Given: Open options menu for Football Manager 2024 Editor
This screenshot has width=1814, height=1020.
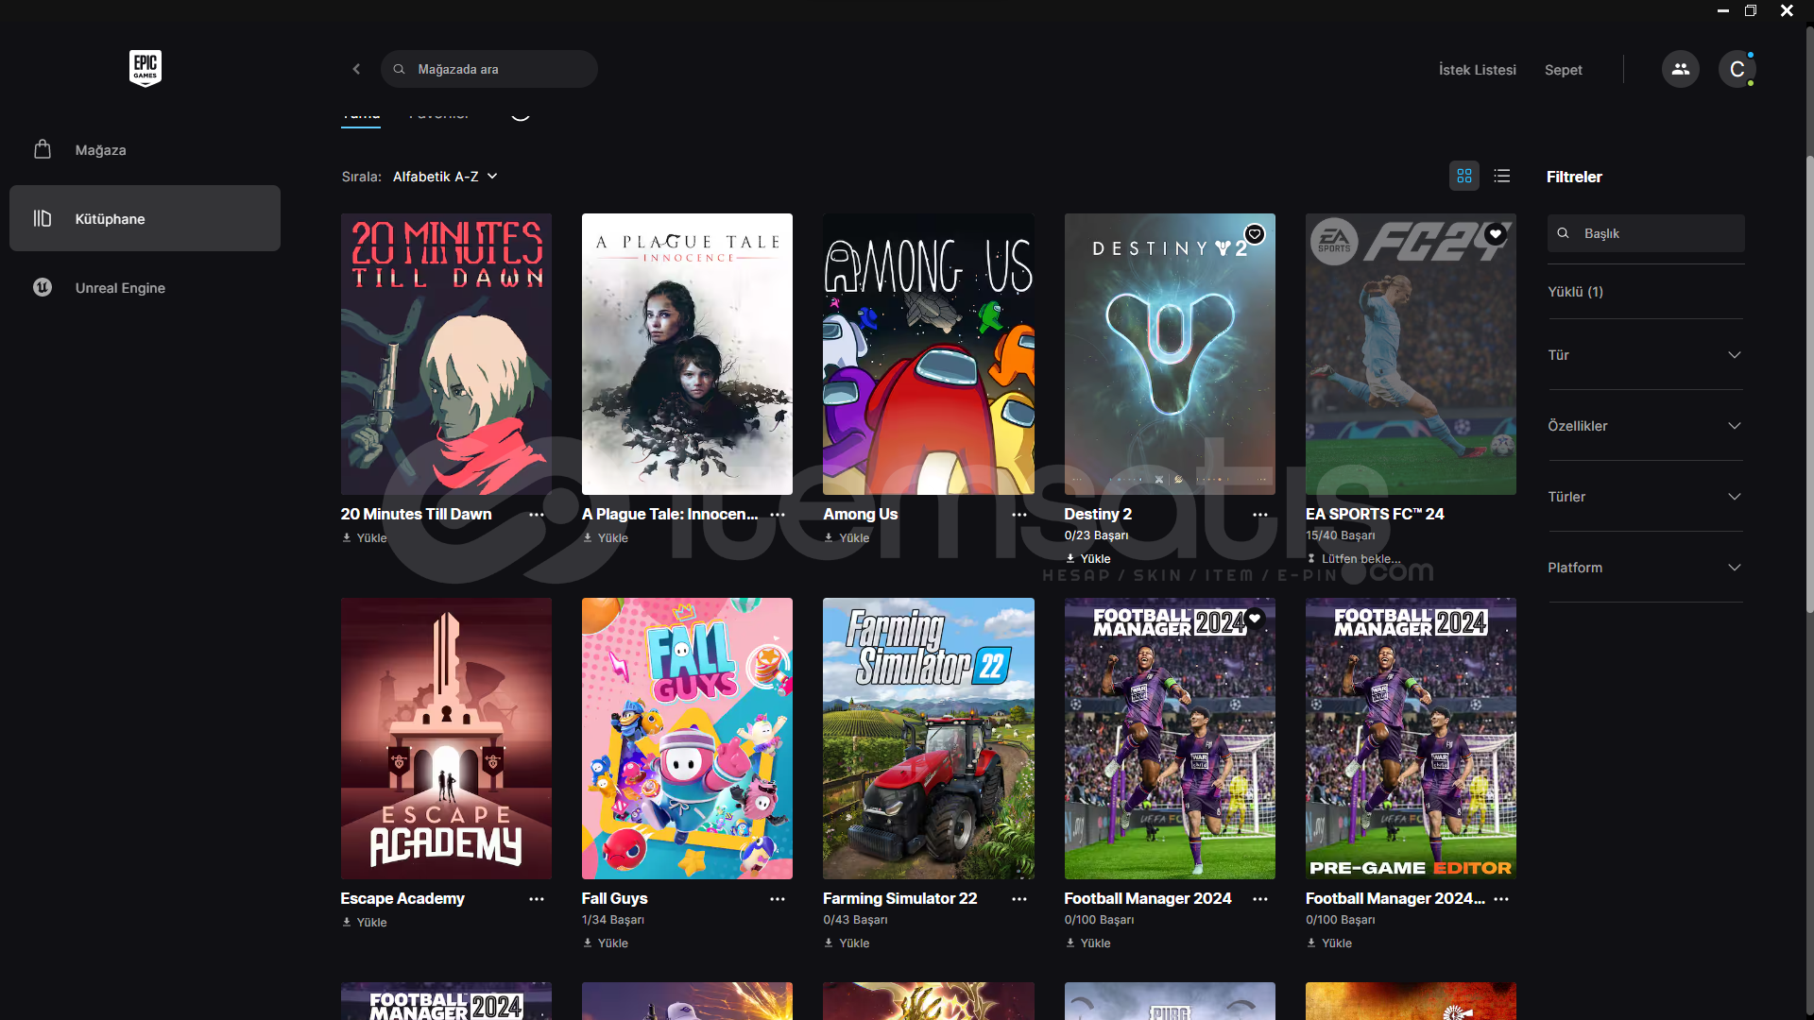Looking at the screenshot, I should pyautogui.click(x=1501, y=899).
